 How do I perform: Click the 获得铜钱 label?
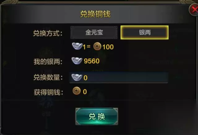[48, 92]
